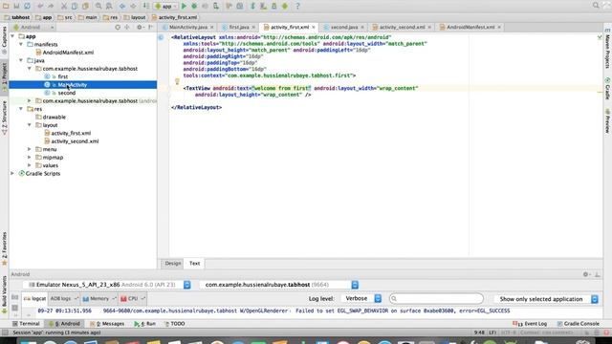The width and height of the screenshot is (612, 344).
Task: Run app with the green play button
Action: click(x=184, y=6)
